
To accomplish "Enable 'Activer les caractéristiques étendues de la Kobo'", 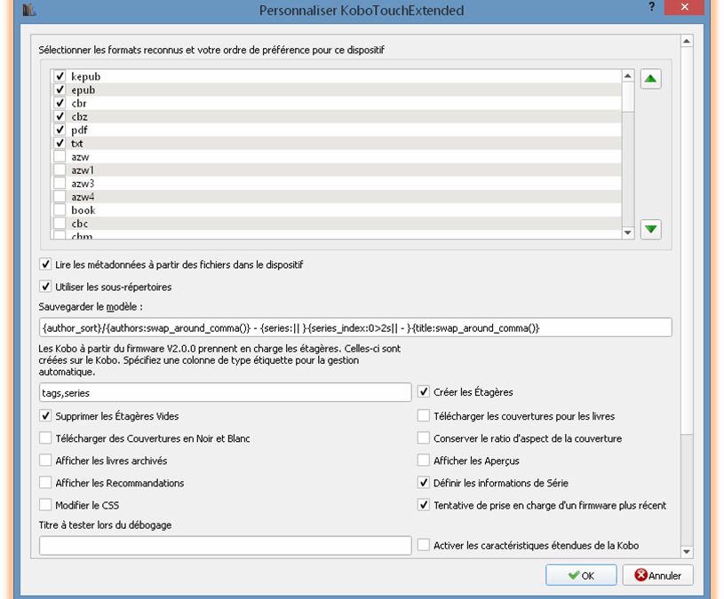I will coord(424,545).
